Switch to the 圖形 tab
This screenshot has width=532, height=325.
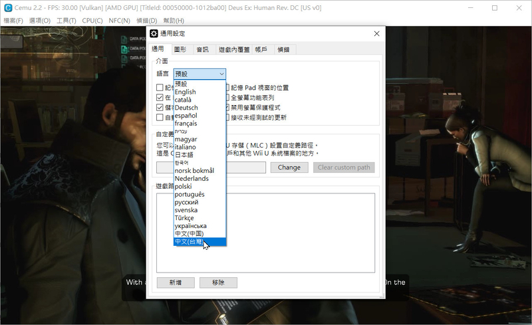tap(180, 50)
